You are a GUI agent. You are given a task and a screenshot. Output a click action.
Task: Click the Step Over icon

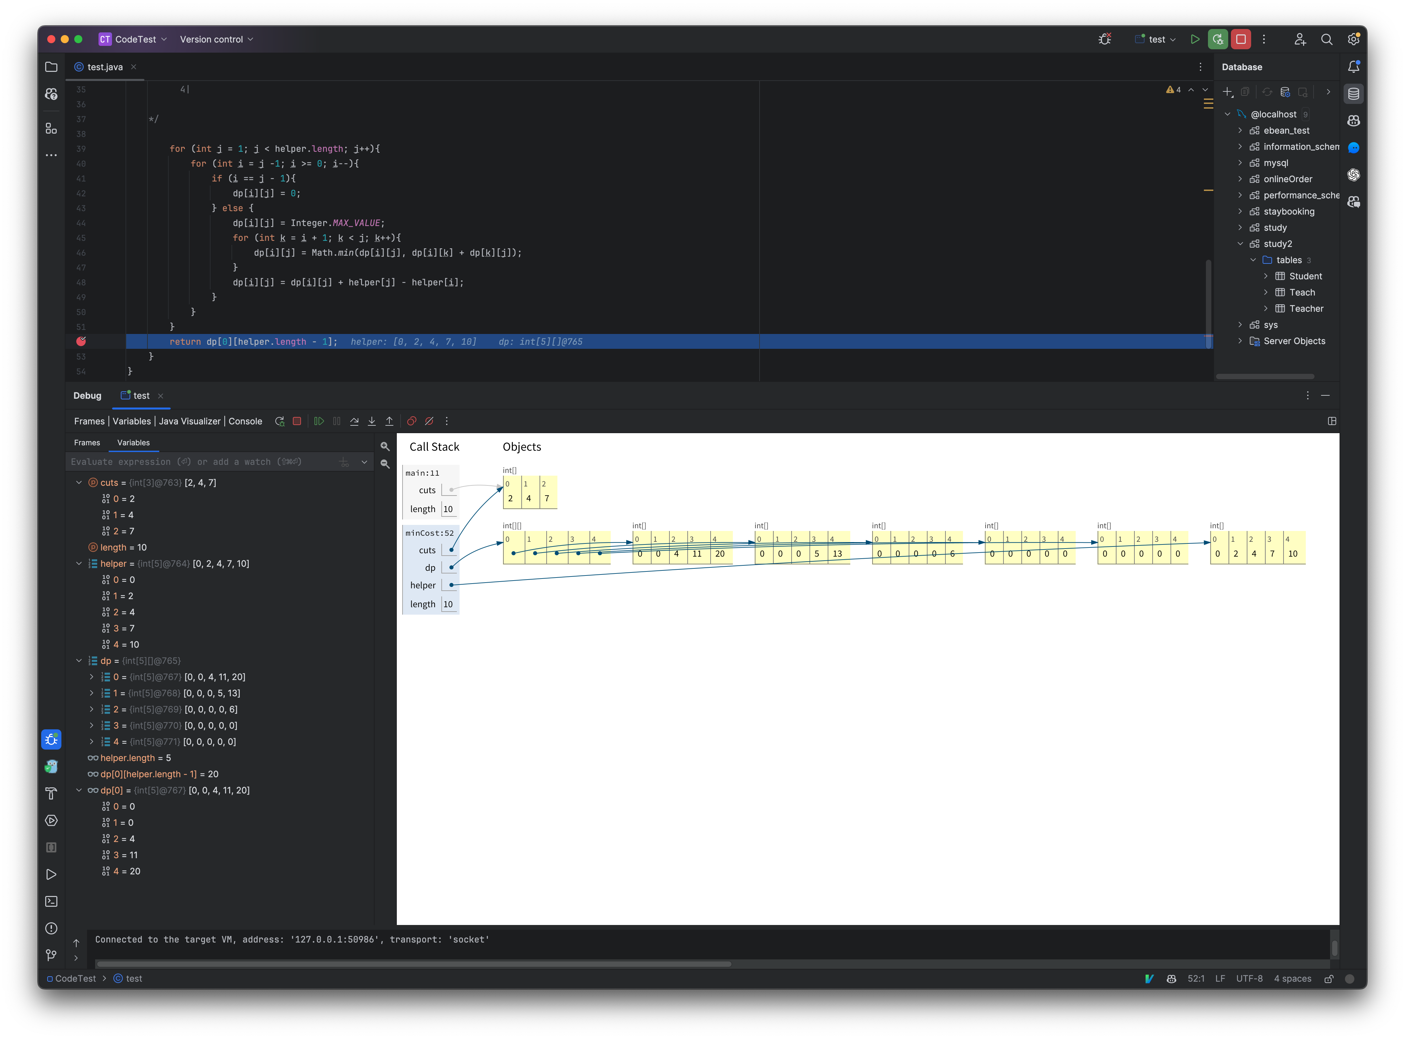pyautogui.click(x=354, y=421)
